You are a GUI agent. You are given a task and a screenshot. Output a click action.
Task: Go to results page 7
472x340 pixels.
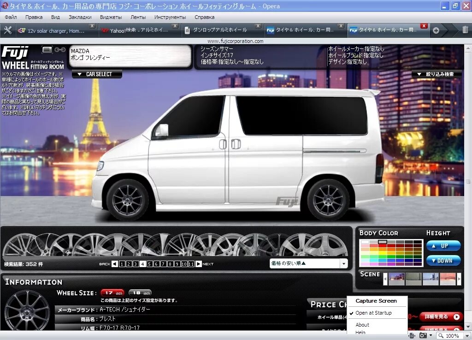click(163, 264)
